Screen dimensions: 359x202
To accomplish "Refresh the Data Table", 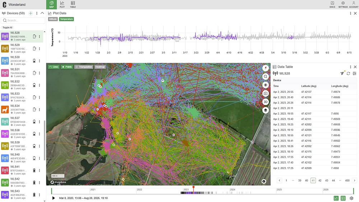I will 348,73.
